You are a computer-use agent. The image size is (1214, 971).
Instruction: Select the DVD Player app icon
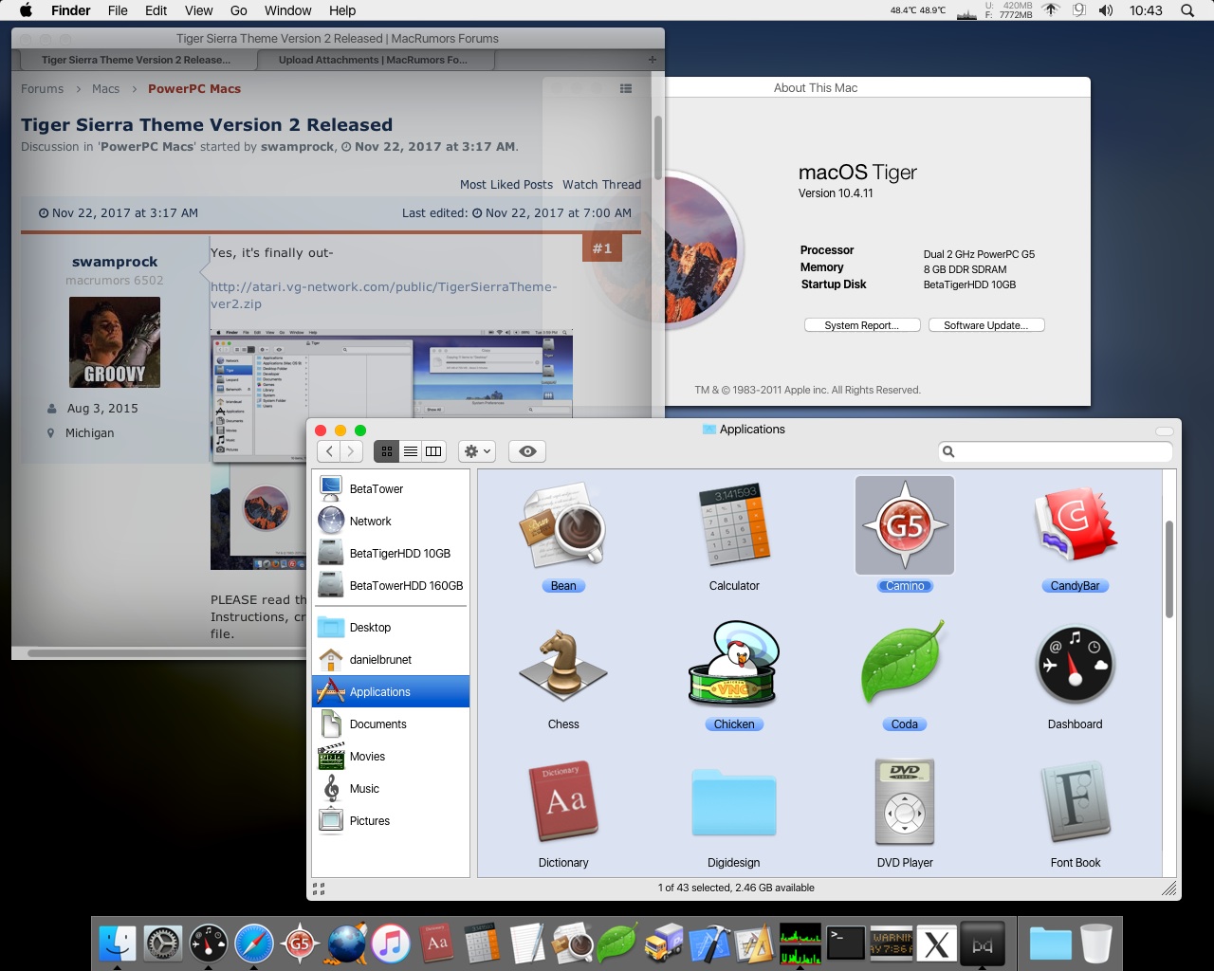(905, 802)
